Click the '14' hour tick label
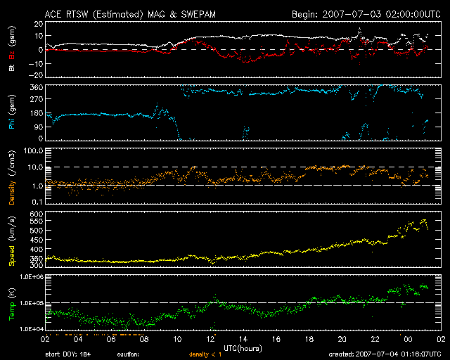 [x=243, y=339]
